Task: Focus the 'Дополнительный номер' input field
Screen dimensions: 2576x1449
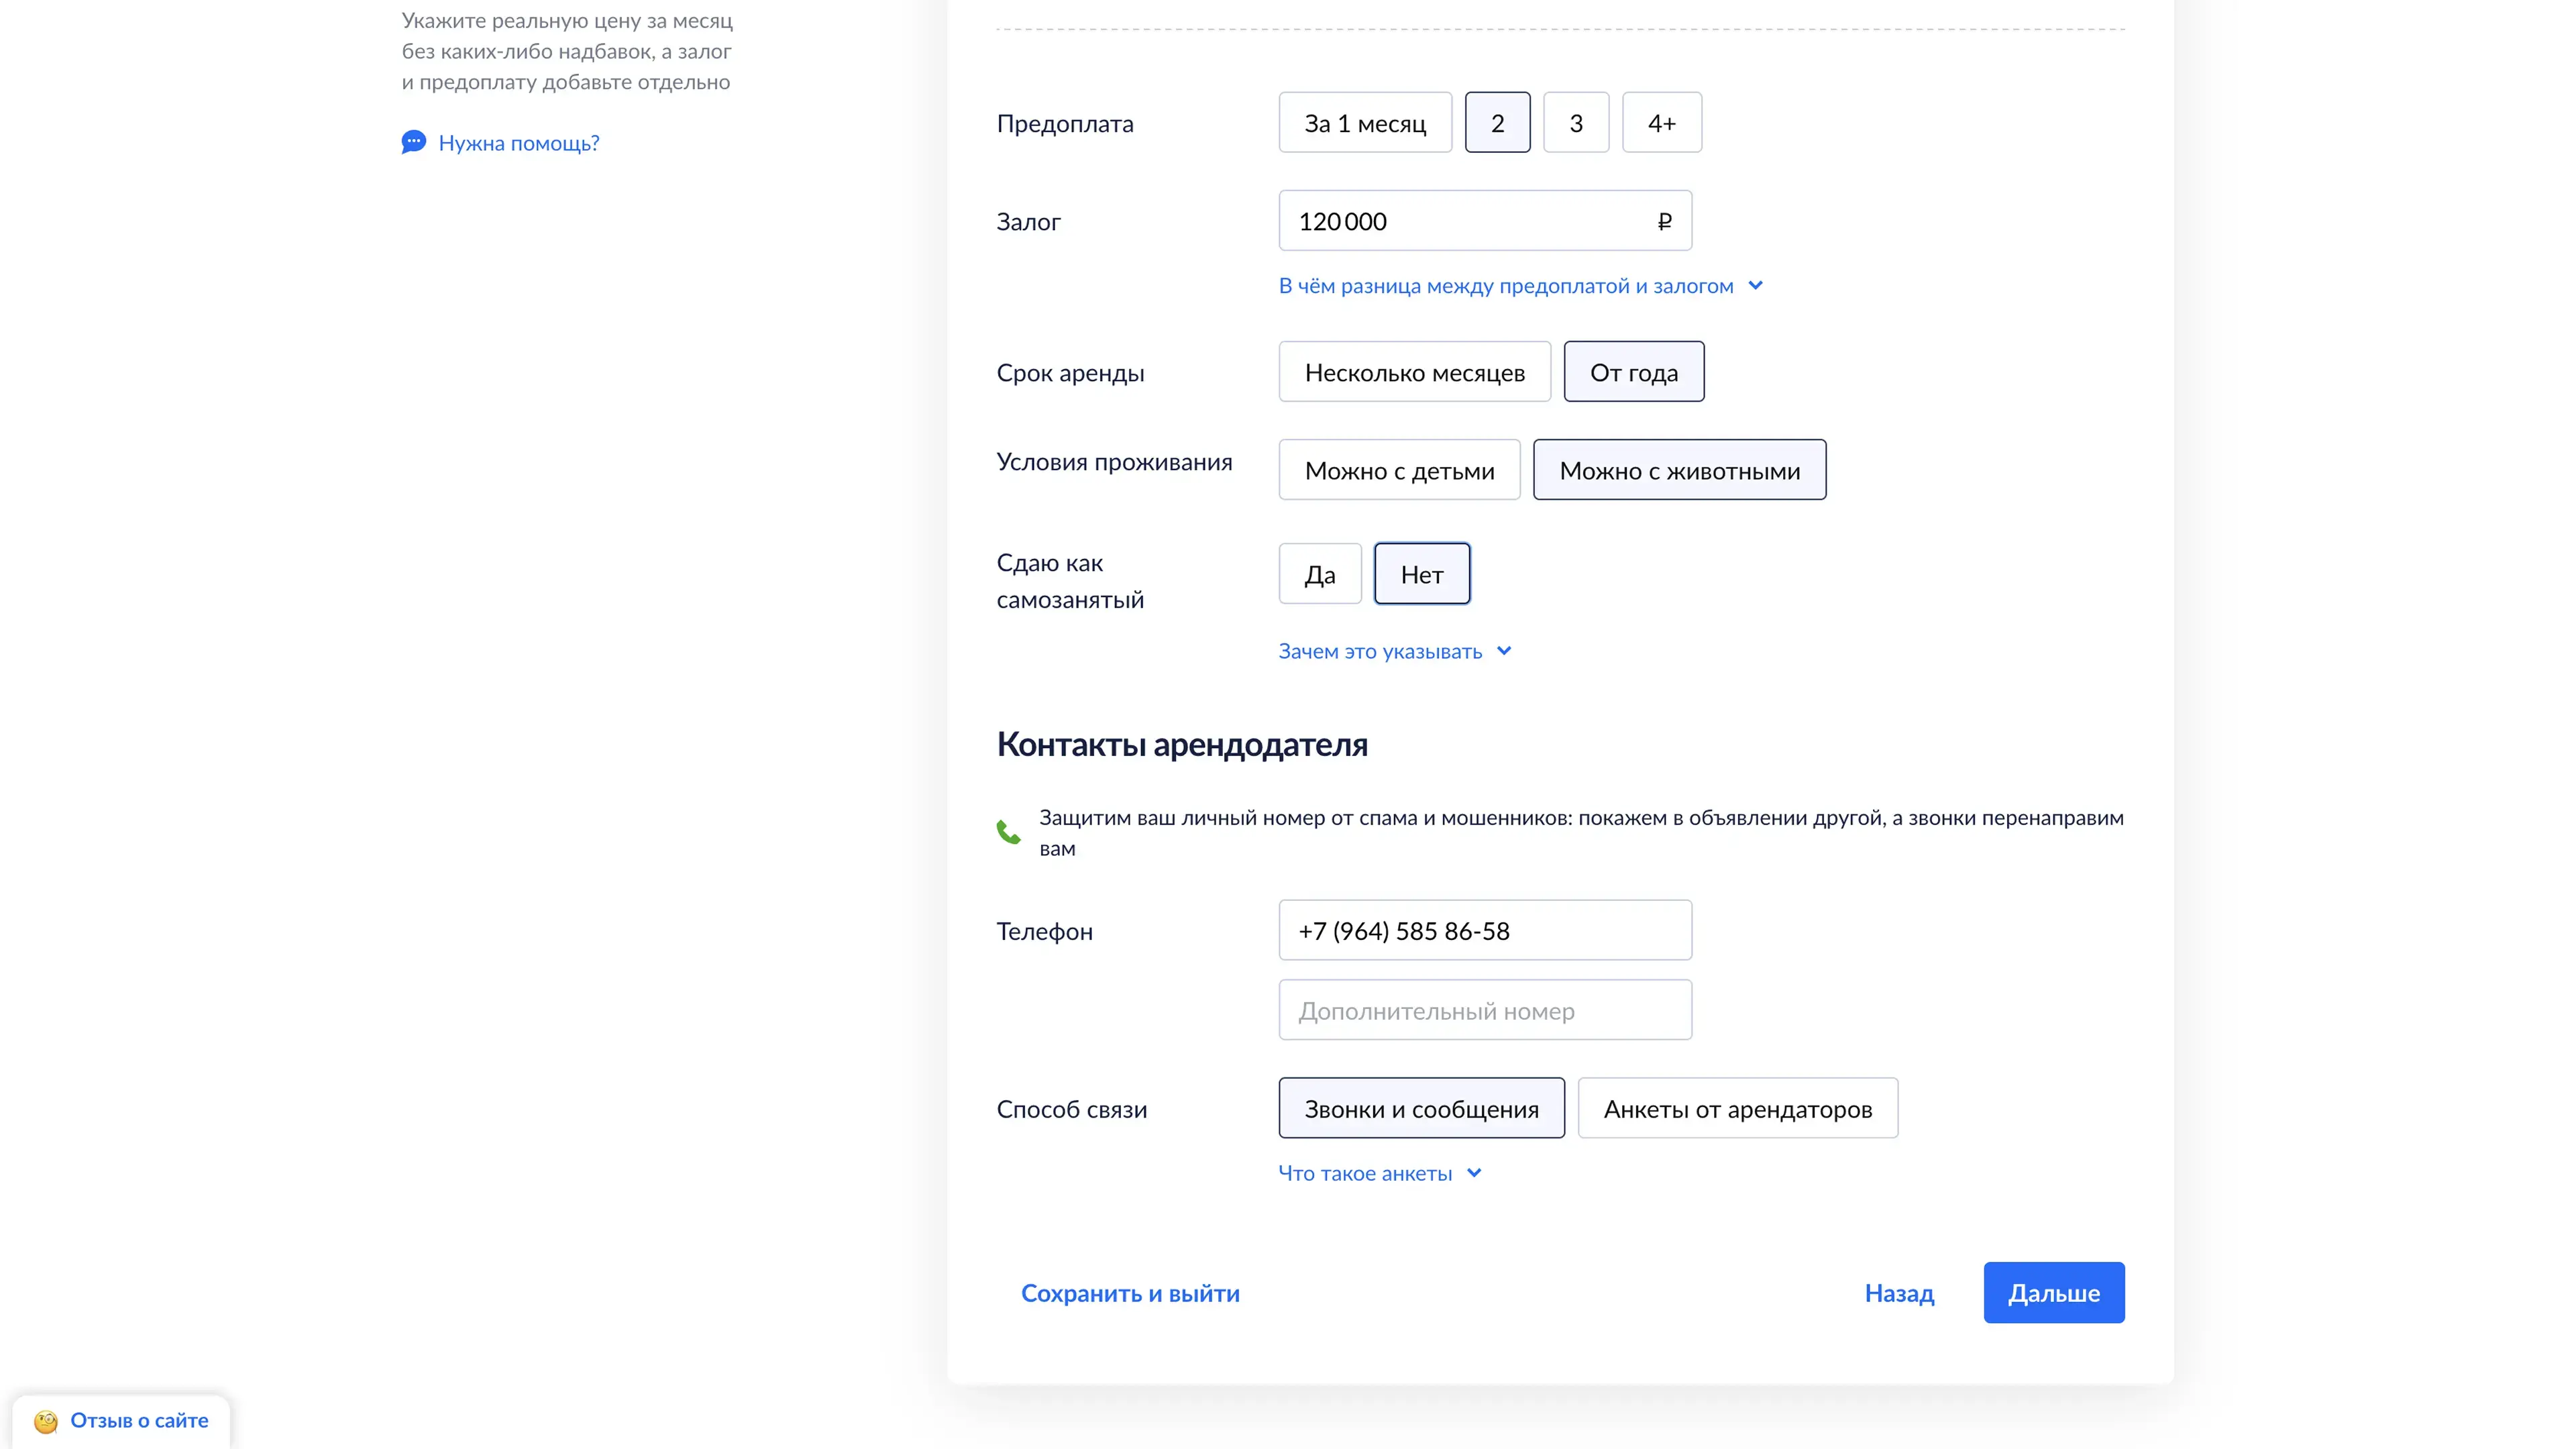Action: pyautogui.click(x=1484, y=1010)
